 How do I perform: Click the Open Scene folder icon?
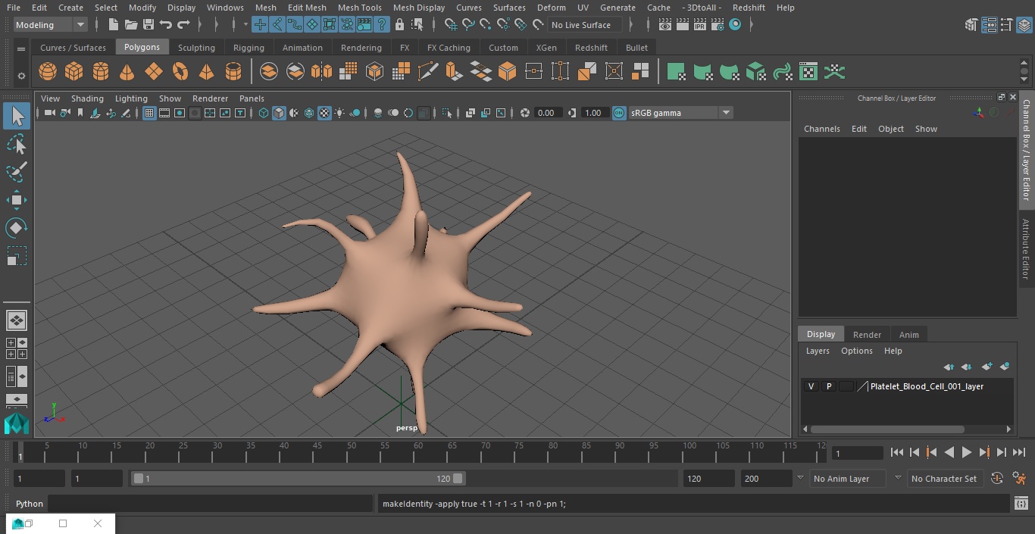pyautogui.click(x=131, y=25)
